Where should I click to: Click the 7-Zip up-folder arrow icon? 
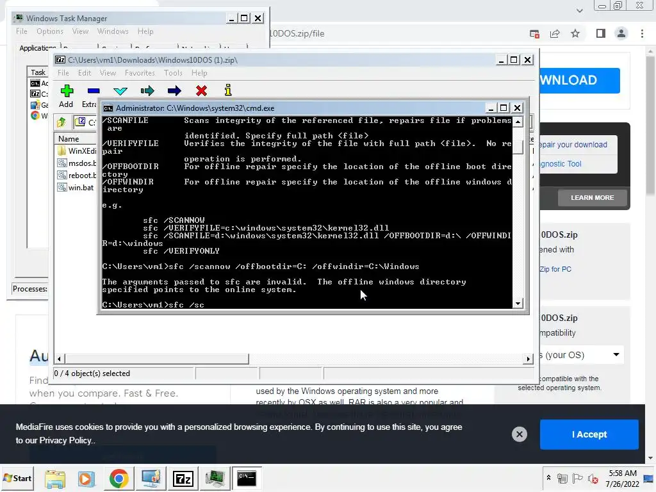tap(61, 122)
